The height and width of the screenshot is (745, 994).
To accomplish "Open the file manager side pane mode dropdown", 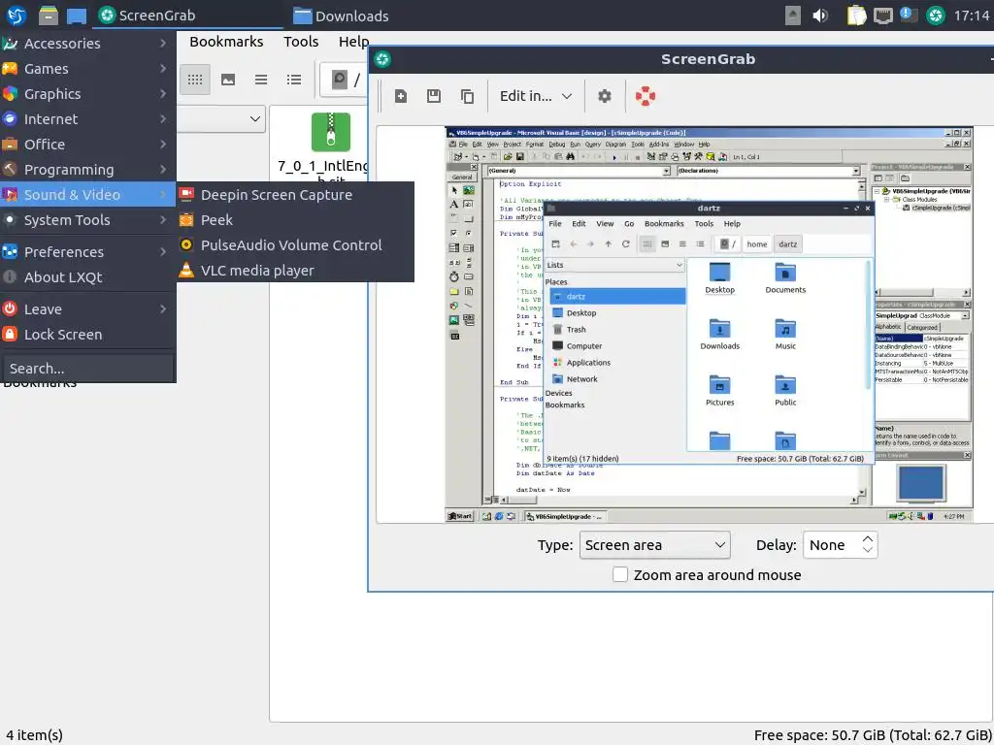I will [x=218, y=118].
